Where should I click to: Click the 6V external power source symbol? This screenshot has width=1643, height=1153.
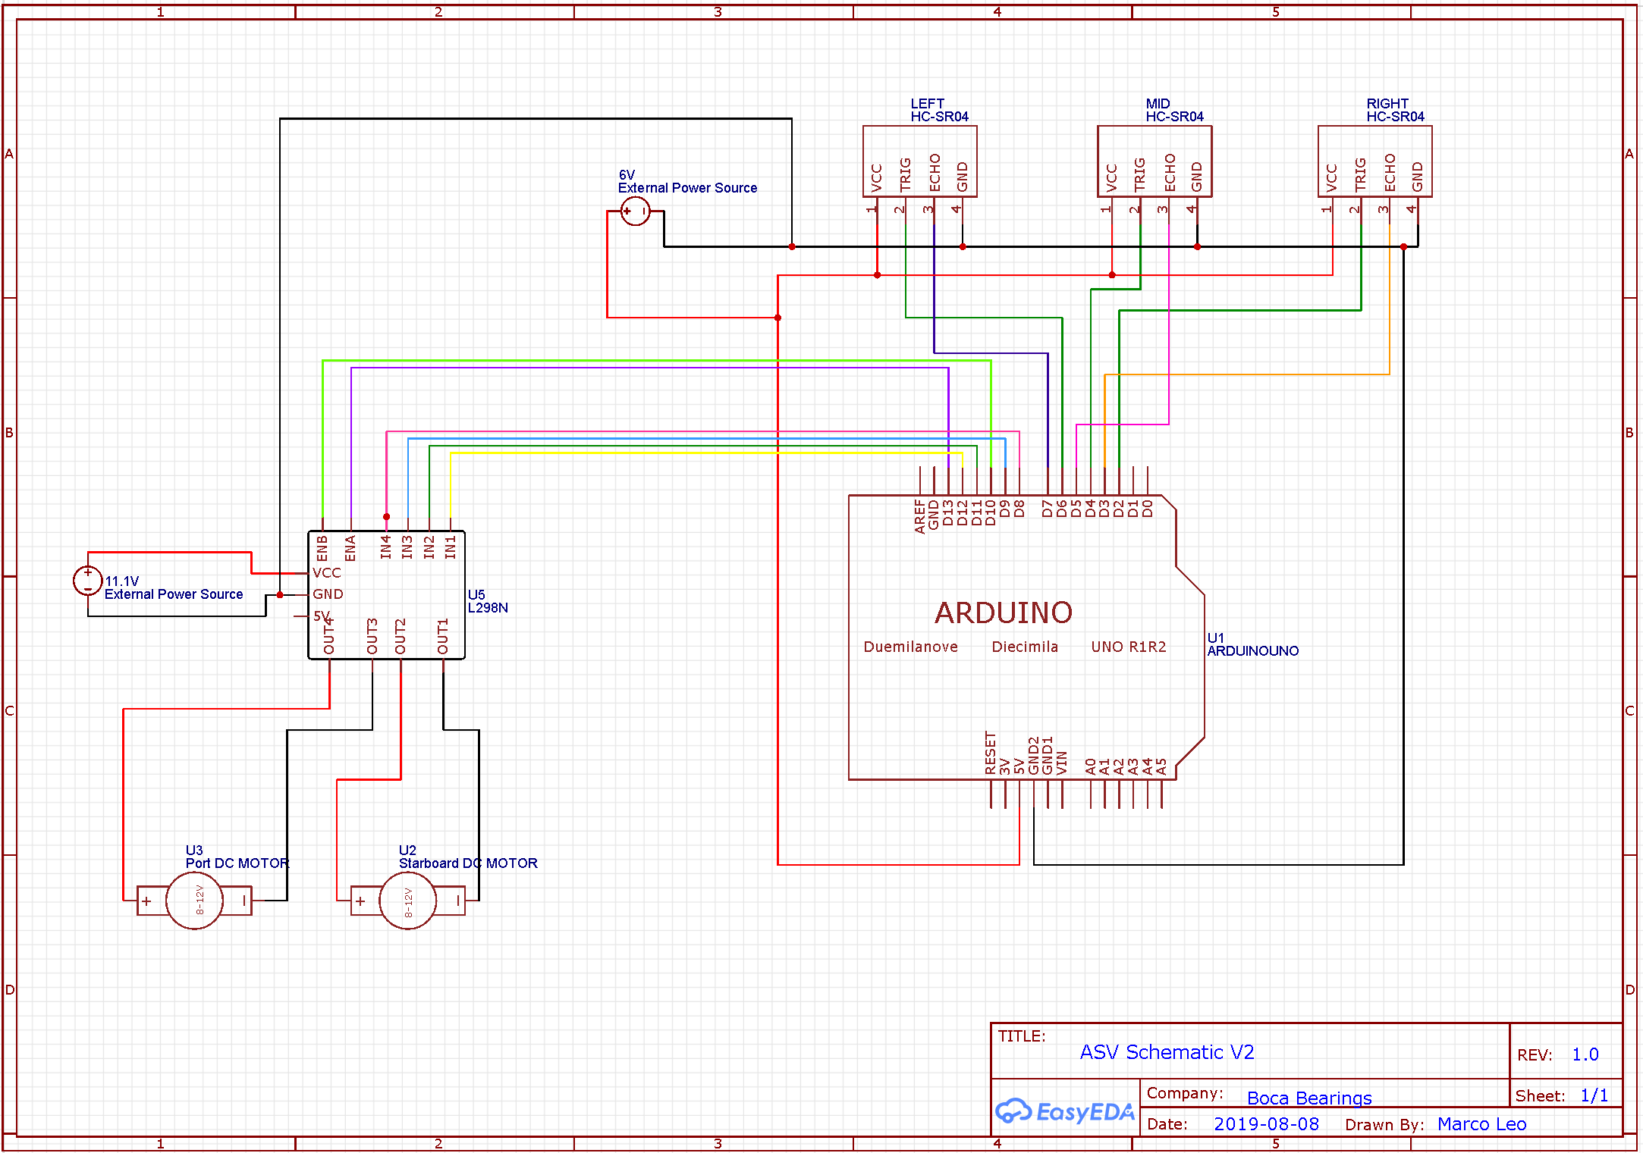635,211
